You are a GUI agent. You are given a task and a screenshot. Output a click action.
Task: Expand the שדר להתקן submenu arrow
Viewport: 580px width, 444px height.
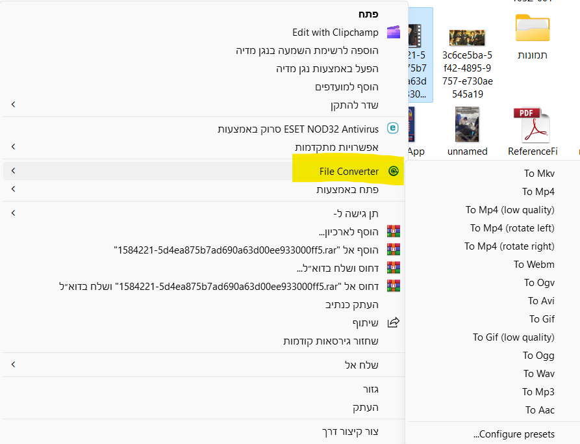pos(14,105)
